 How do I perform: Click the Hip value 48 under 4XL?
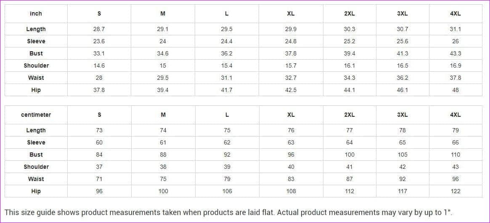tap(456, 90)
